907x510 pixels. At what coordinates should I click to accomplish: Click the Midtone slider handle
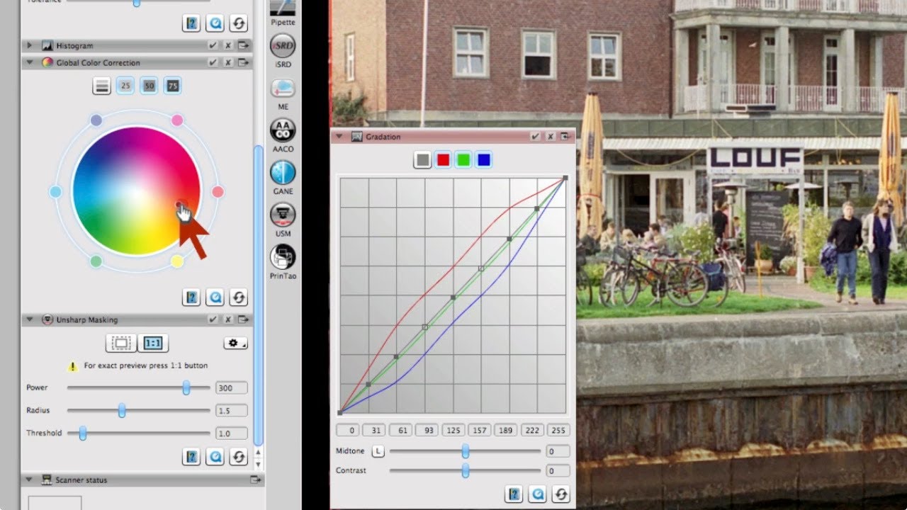(x=466, y=450)
